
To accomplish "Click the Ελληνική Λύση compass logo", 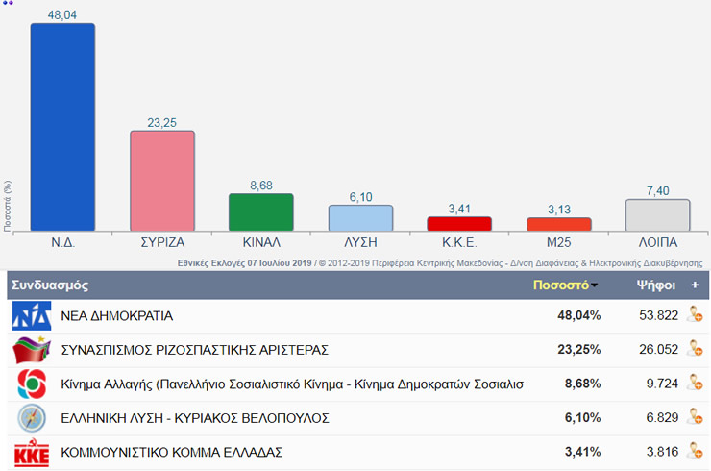I will (27, 418).
